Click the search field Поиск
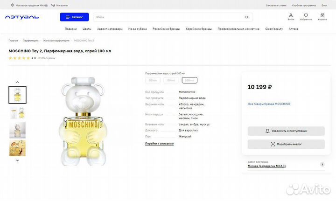 pyautogui.click(x=173, y=17)
